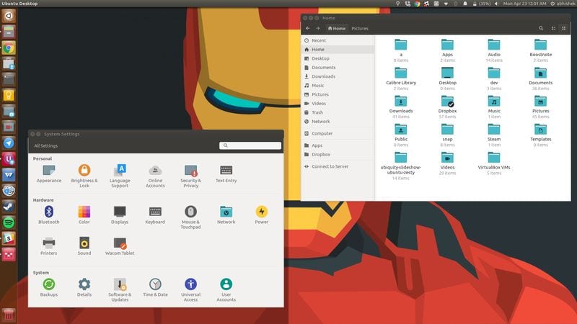Viewport: 577px width, 324px height.
Task: Select Music in Files sidebar
Action: [x=338, y=86]
